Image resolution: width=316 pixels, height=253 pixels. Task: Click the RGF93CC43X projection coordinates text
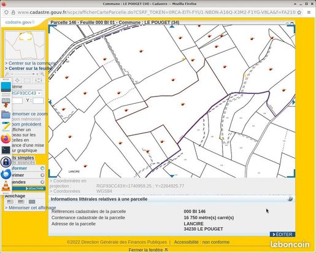141,186
